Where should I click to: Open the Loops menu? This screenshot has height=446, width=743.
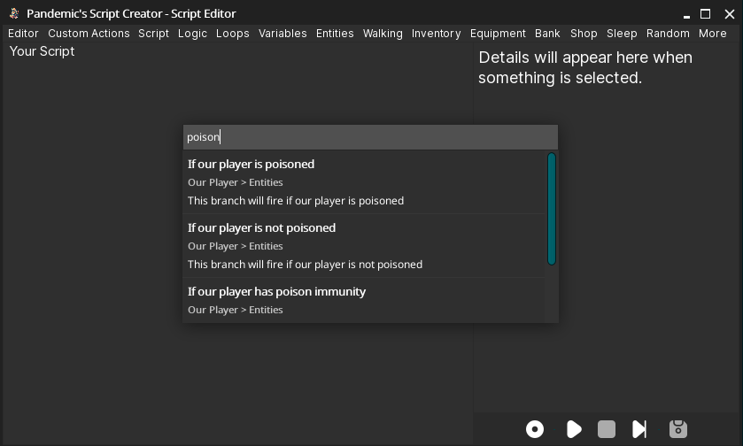[x=233, y=34]
